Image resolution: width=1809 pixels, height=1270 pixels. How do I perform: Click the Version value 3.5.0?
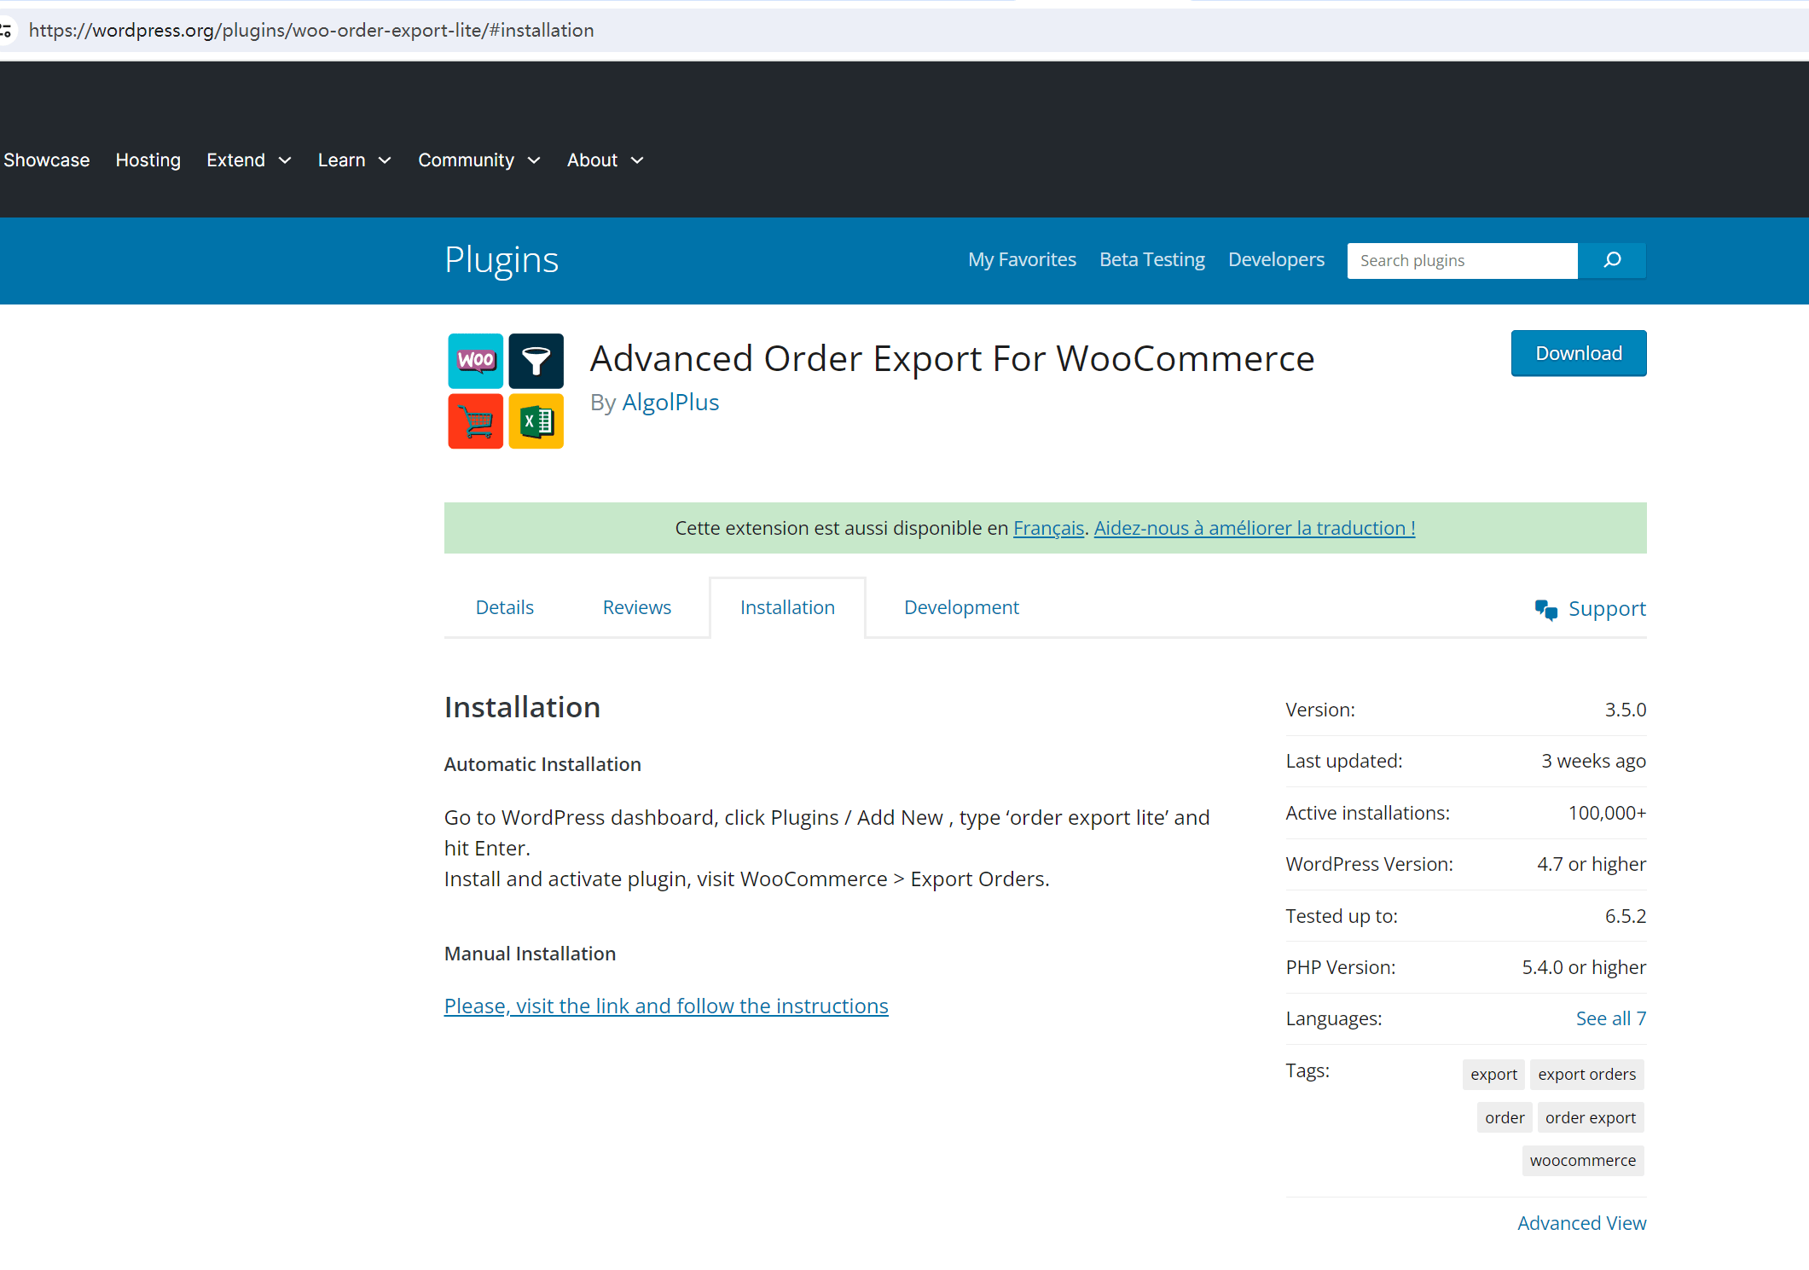(1626, 710)
